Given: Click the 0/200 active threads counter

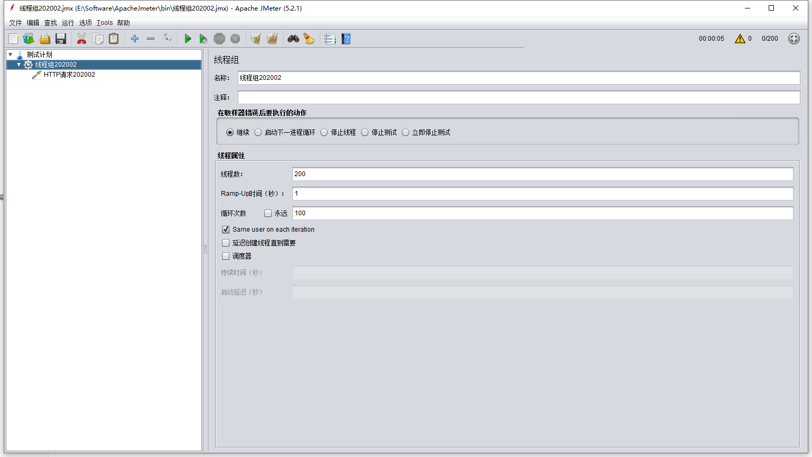Looking at the screenshot, I should 770,39.
